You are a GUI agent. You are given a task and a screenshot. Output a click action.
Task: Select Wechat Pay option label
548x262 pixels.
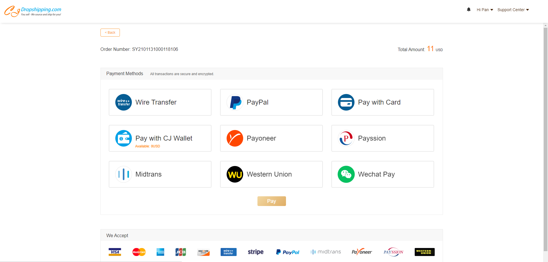coord(376,174)
